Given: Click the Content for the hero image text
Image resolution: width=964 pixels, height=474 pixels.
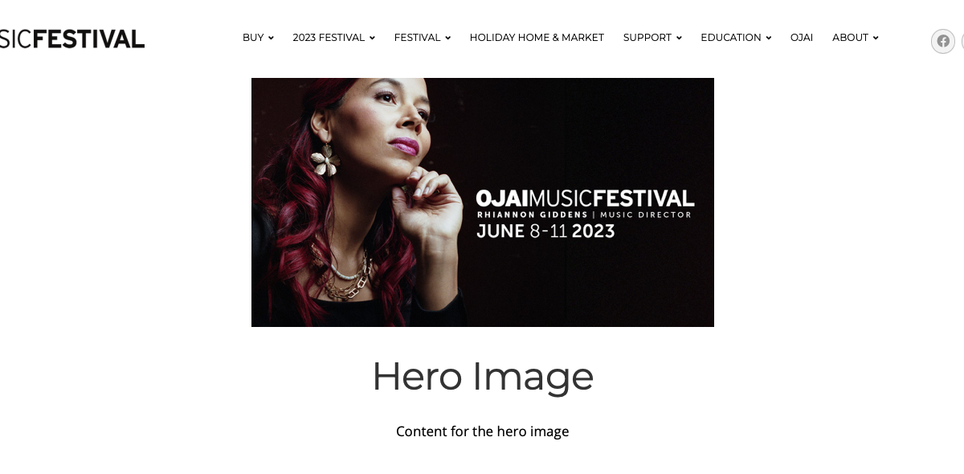Looking at the screenshot, I should click(483, 431).
